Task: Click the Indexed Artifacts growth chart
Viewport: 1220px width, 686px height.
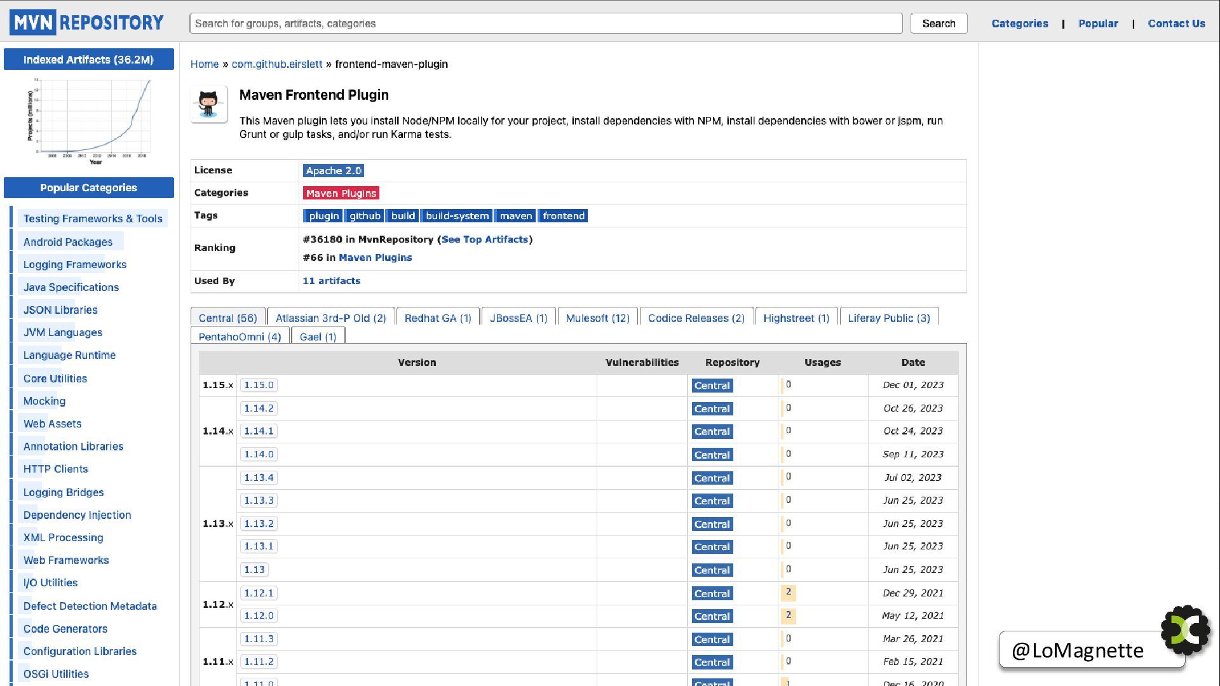Action: [89, 119]
